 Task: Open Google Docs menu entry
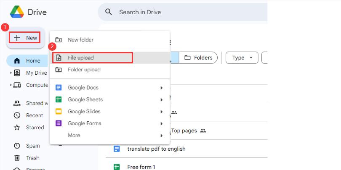pyautogui.click(x=110, y=88)
